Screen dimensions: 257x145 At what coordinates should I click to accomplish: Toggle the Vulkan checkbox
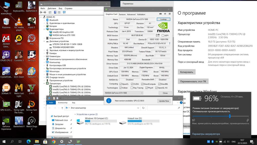pyautogui.click(x=121, y=88)
